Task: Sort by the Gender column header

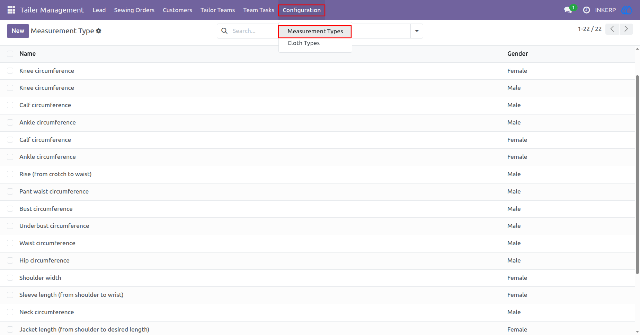Action: pyautogui.click(x=517, y=54)
